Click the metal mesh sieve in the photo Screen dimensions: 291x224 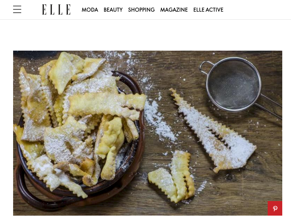click(x=233, y=85)
